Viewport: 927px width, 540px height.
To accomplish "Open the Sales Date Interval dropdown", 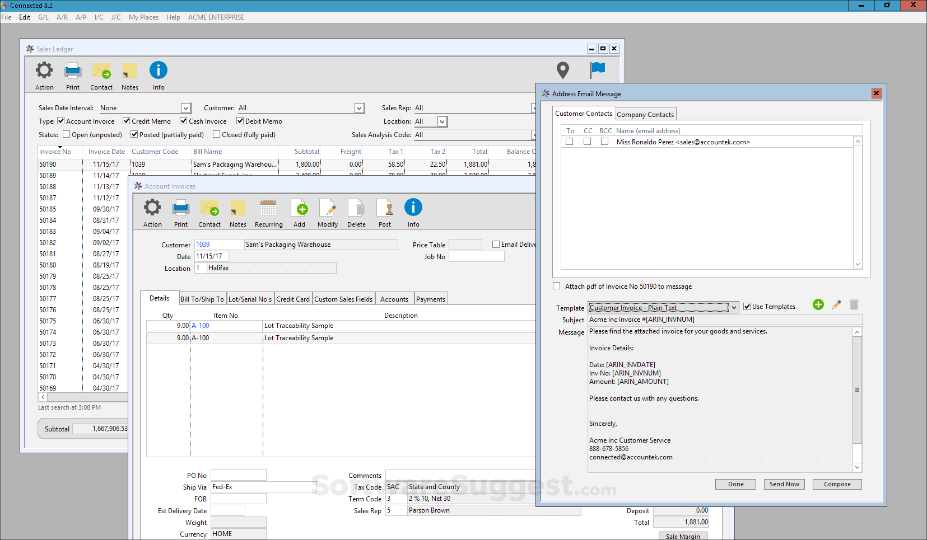I will (x=185, y=108).
